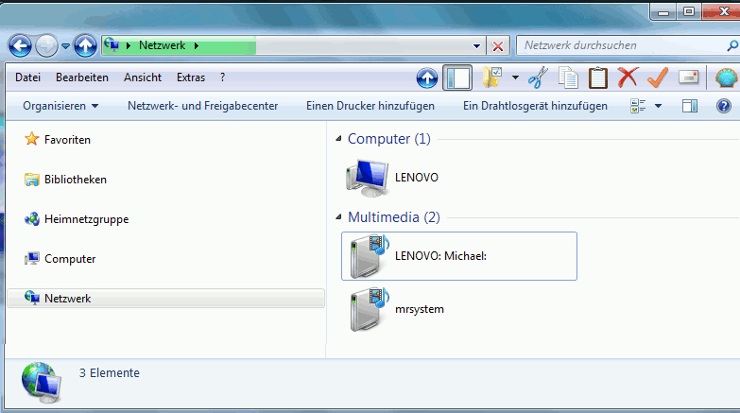Click Netzwerk- und Freigabecenter
Viewport: 740px width, 413px height.
coord(202,106)
